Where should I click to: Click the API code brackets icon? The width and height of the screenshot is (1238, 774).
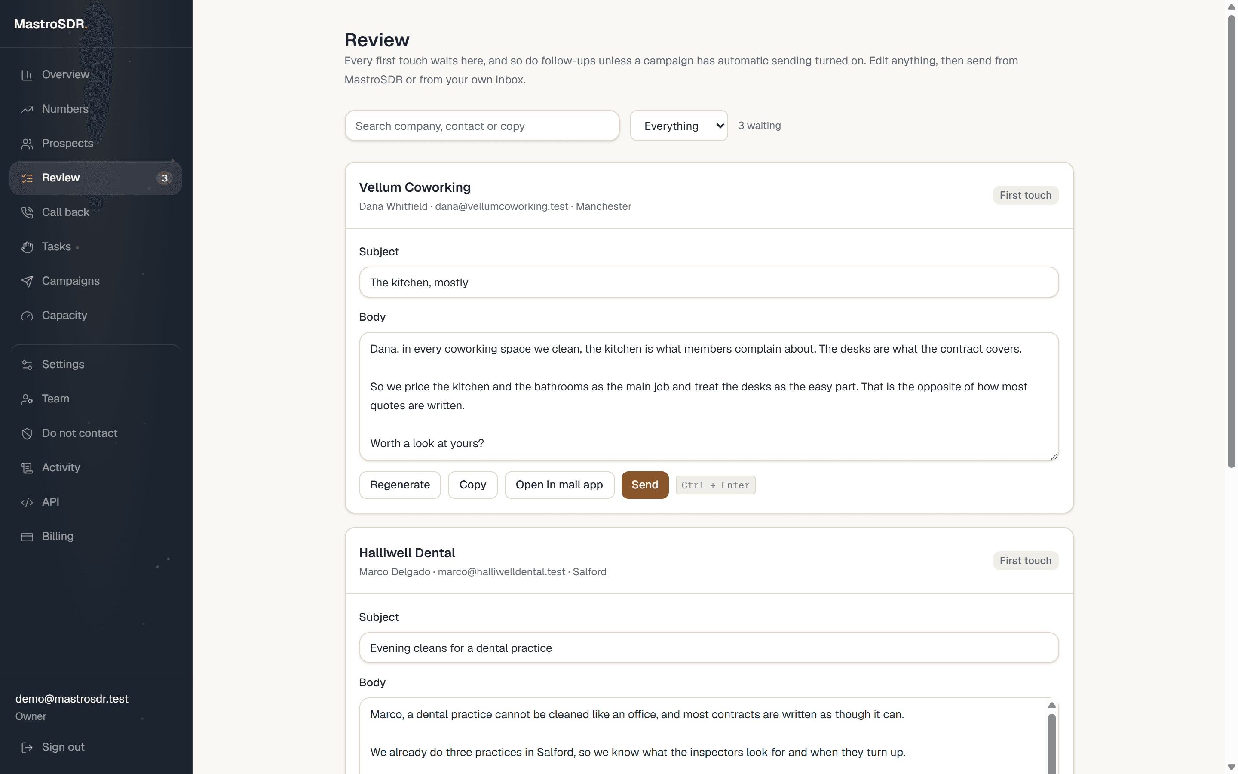[27, 502]
